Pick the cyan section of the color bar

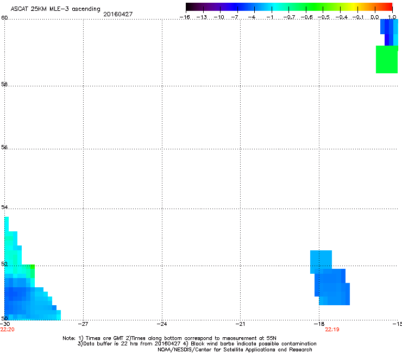click(x=274, y=7)
